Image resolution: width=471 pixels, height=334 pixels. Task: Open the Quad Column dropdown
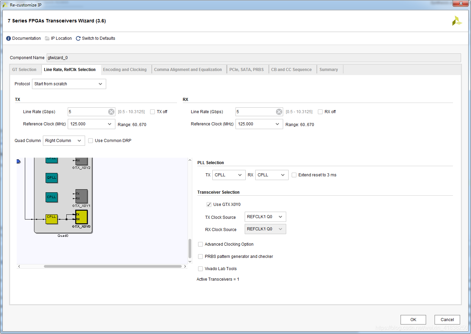tap(64, 141)
